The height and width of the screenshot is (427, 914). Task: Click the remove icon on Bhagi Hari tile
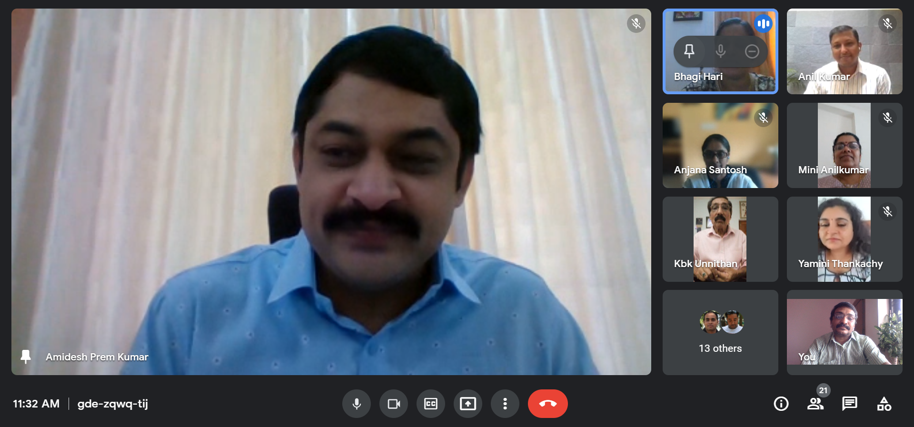(752, 51)
